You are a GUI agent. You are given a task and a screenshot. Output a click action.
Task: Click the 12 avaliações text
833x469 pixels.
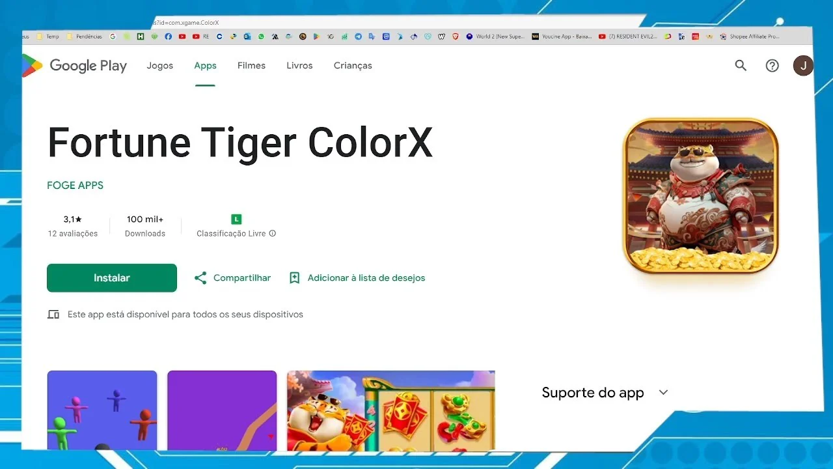73,233
